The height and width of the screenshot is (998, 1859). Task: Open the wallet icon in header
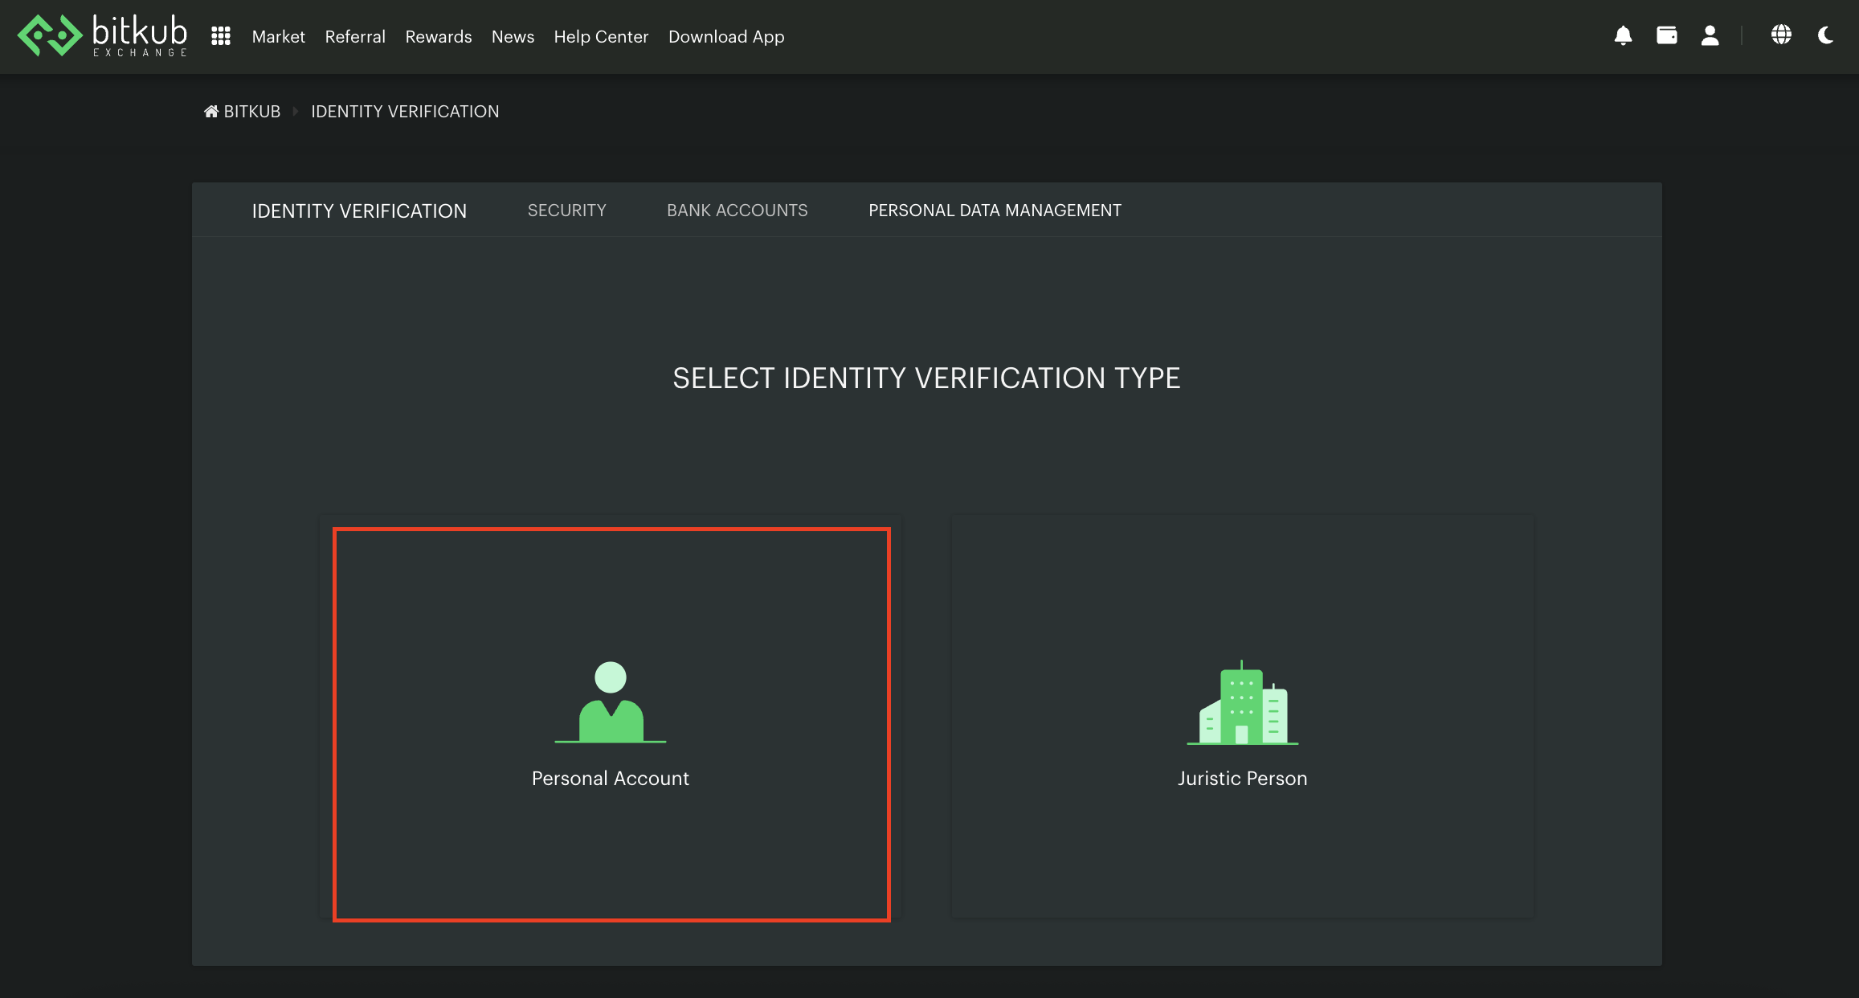(1666, 36)
